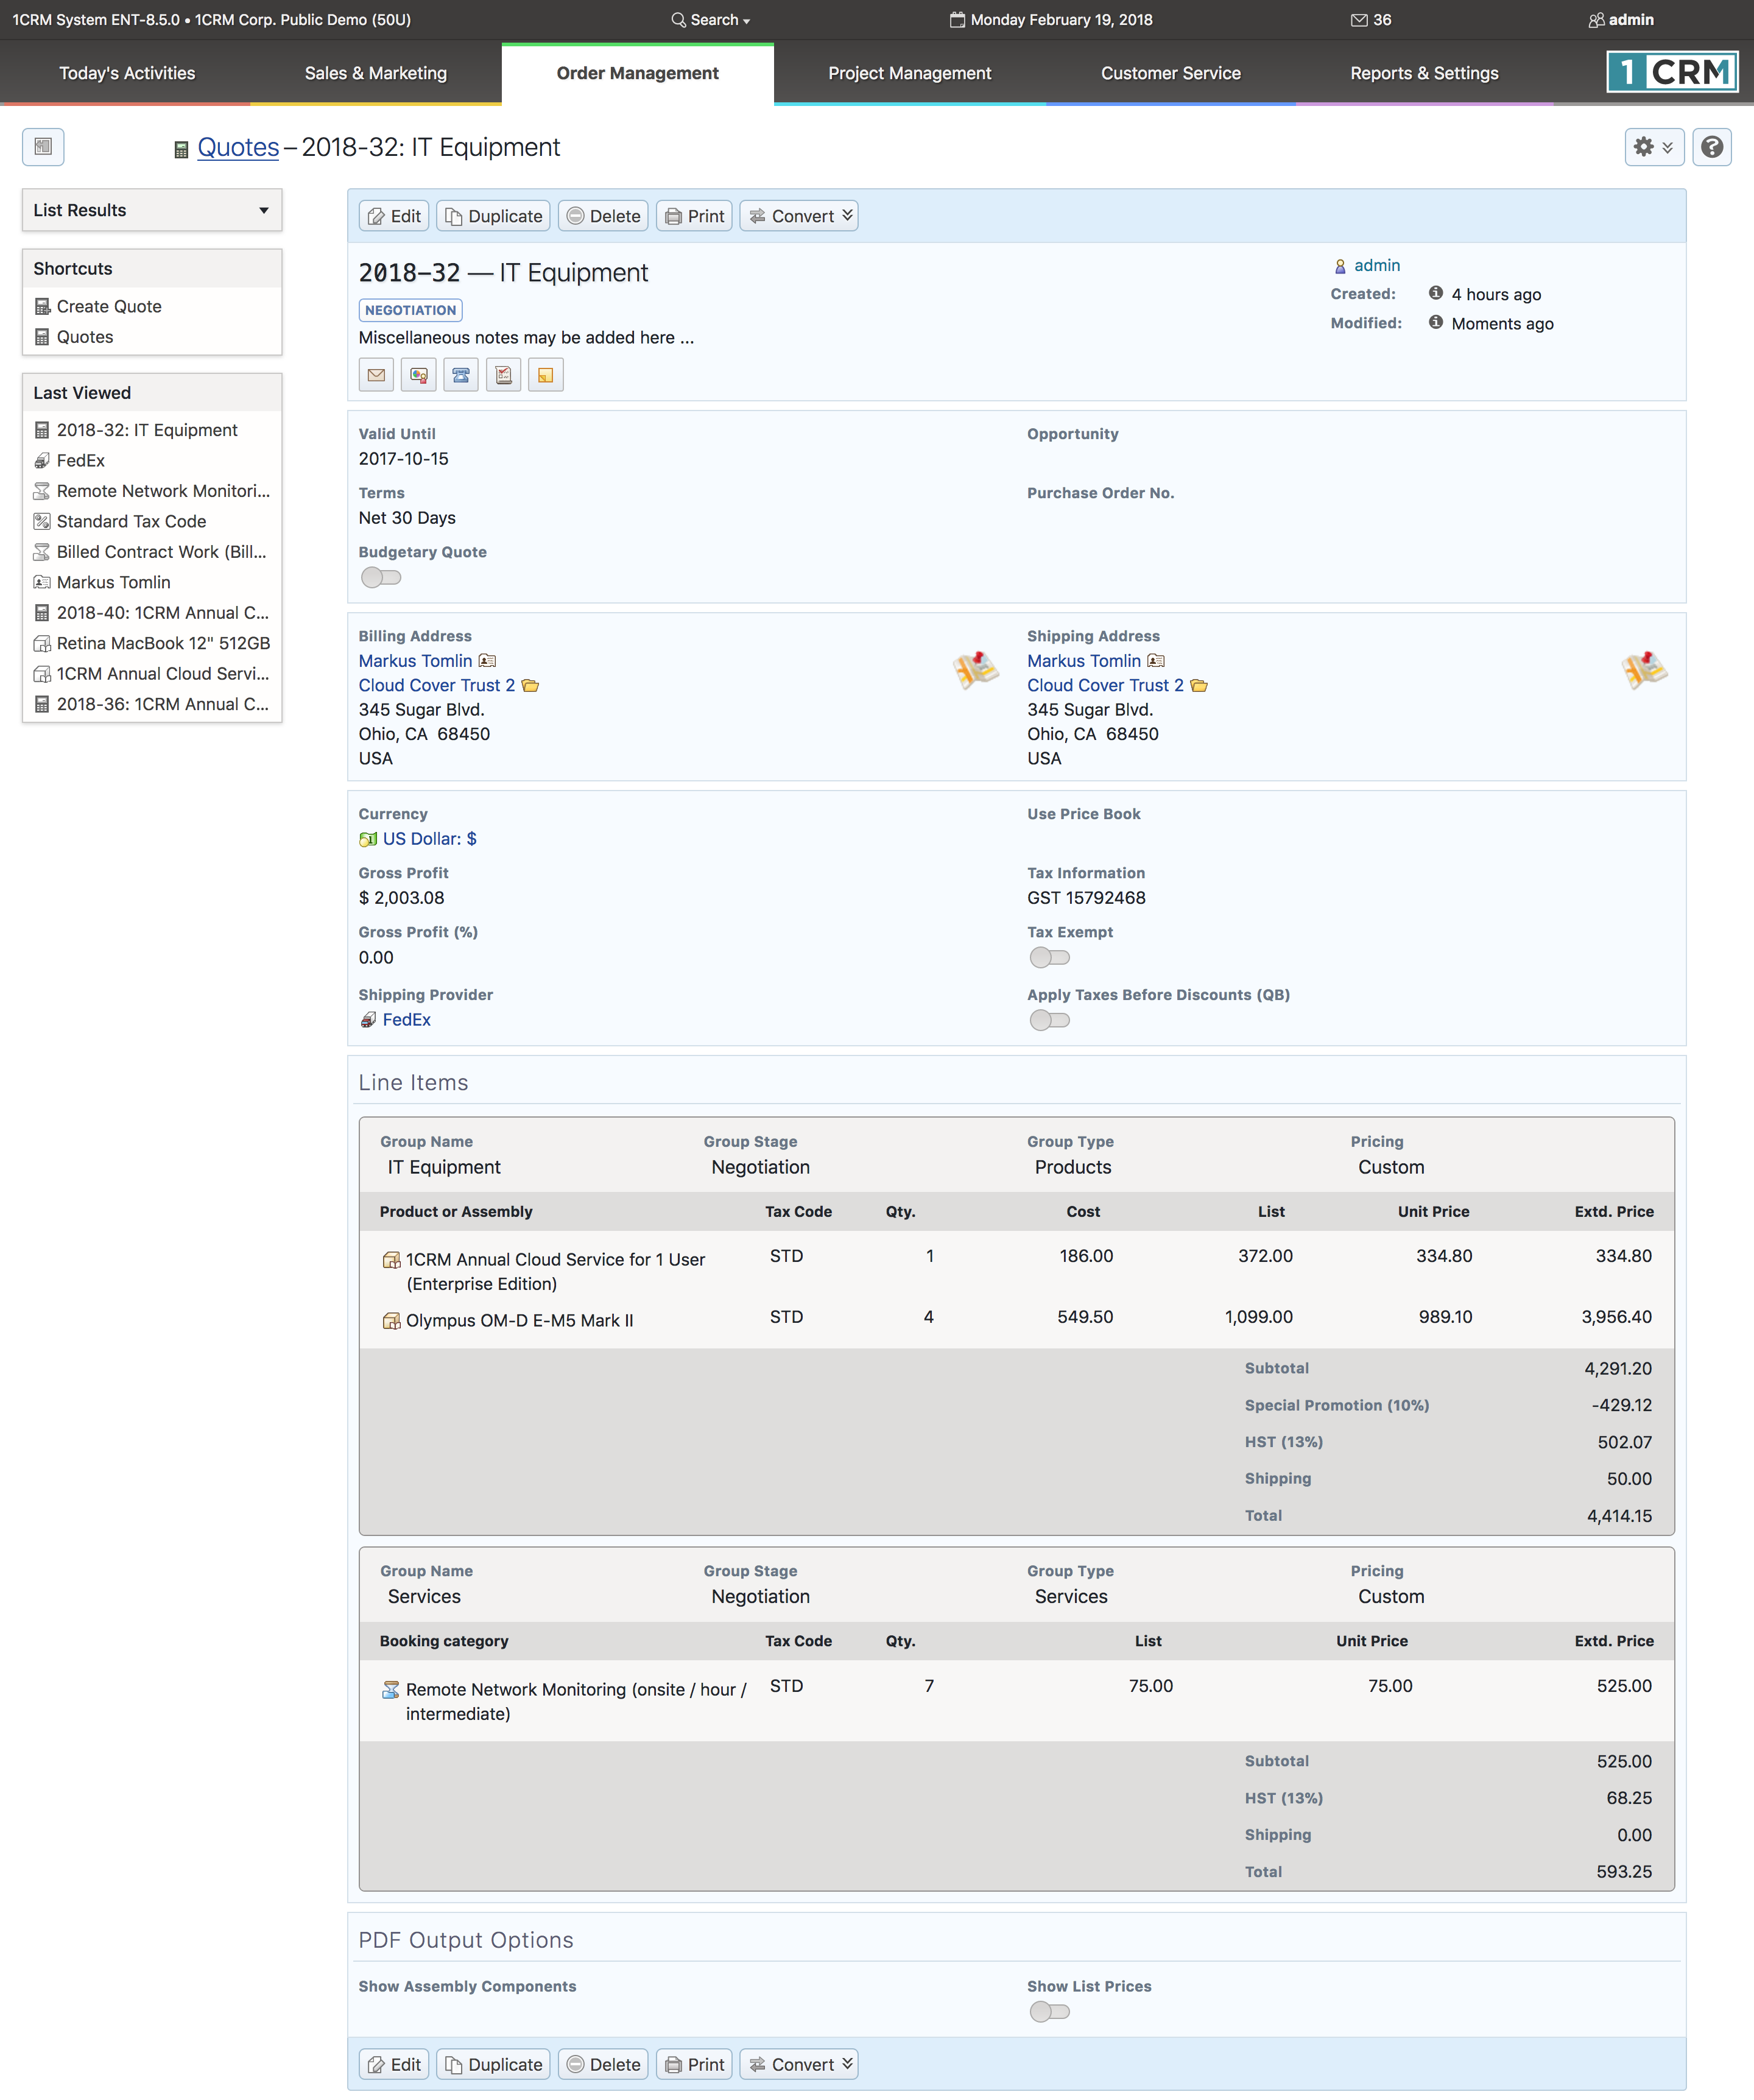
Task: Click the hourglass icon for Remote Network Monitoring line
Action: [391, 1690]
